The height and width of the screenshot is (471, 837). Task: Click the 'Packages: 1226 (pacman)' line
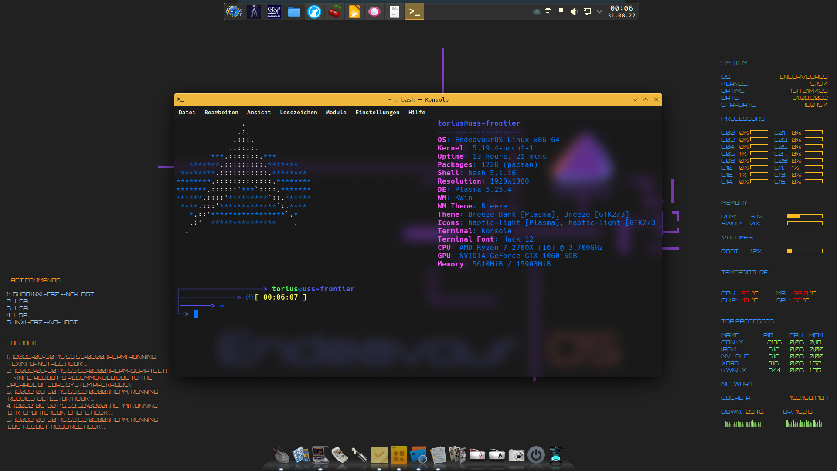tap(488, 165)
